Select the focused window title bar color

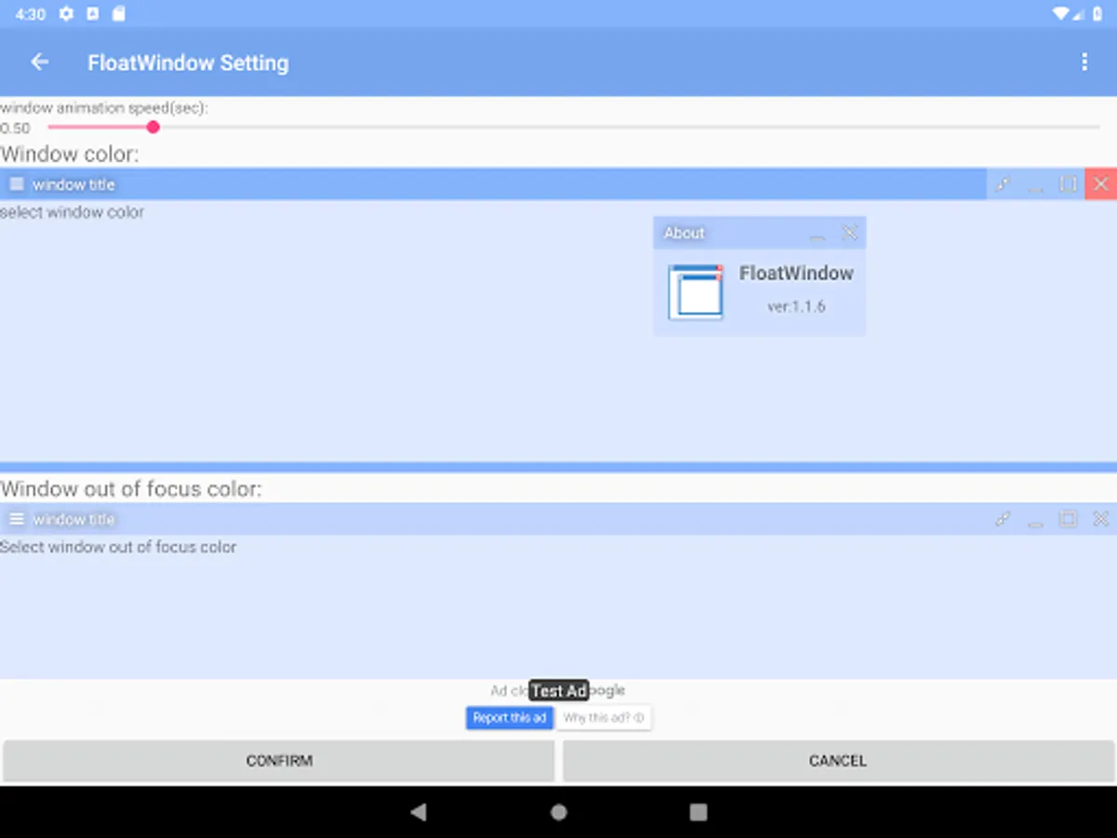tap(493, 184)
